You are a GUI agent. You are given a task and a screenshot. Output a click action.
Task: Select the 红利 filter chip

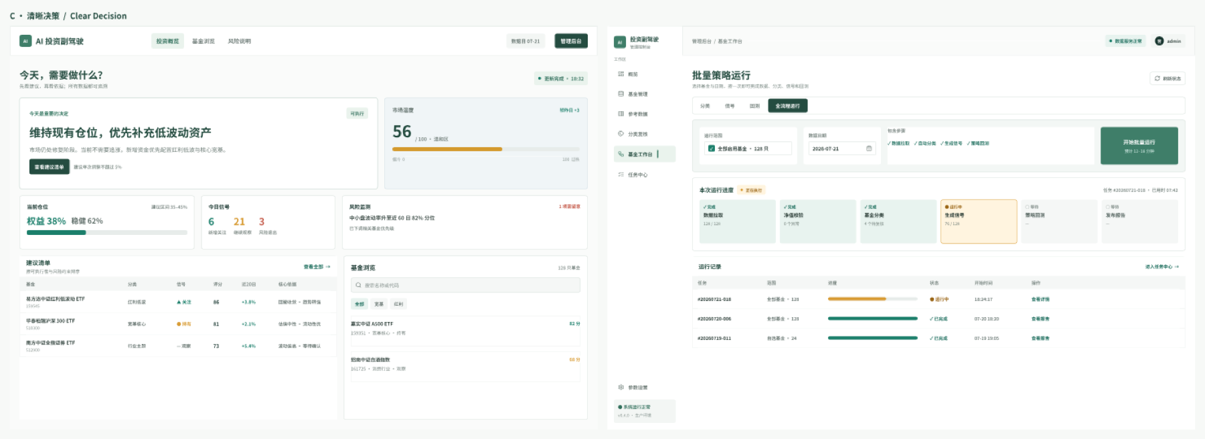(x=398, y=304)
